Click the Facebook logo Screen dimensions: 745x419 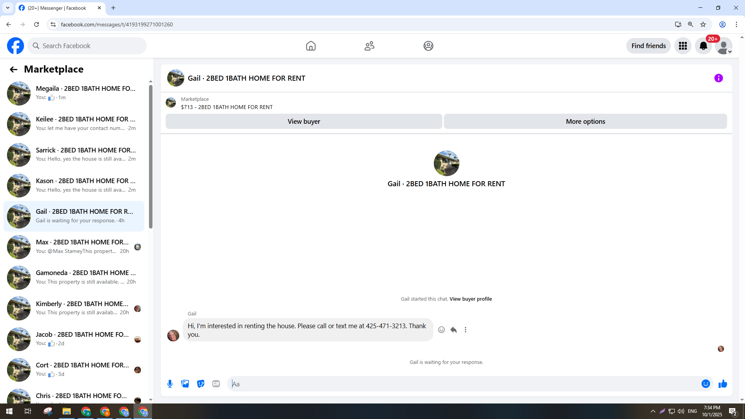[x=16, y=46]
